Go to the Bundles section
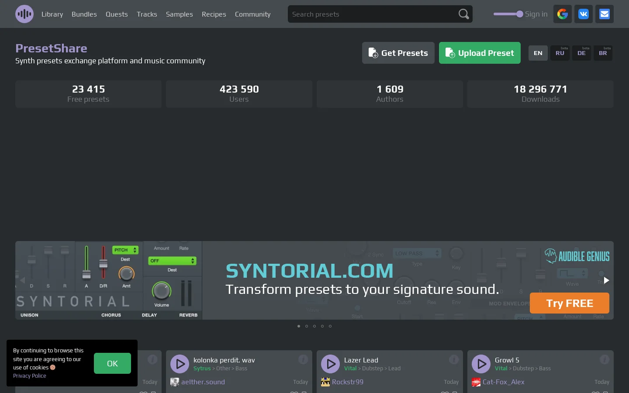Image resolution: width=629 pixels, height=393 pixels. [x=84, y=14]
